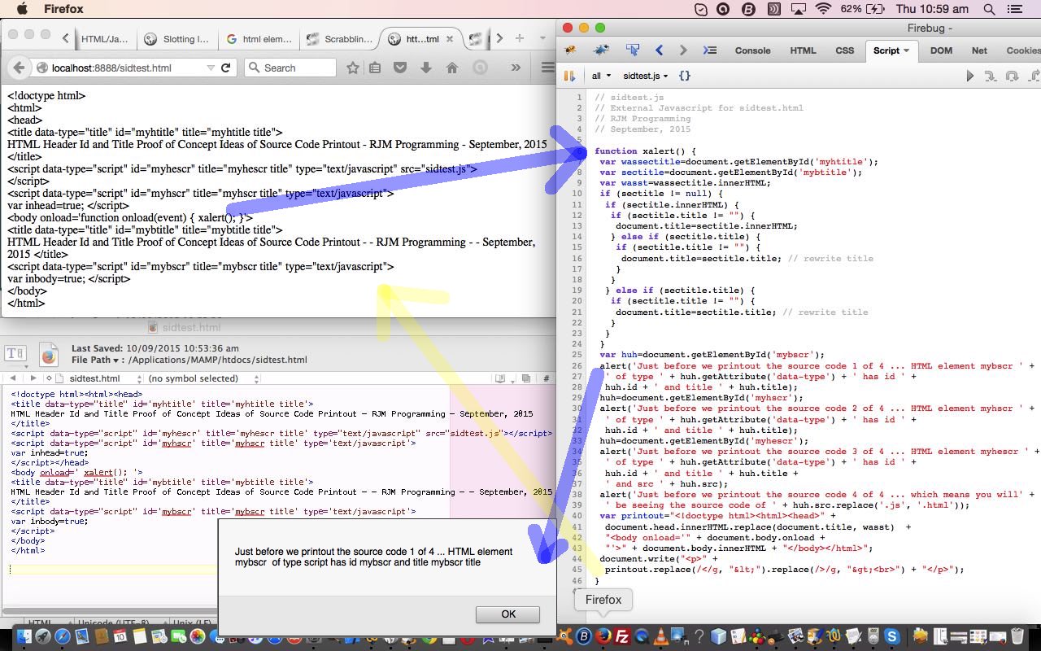Bookmark this page with star icon

click(353, 68)
